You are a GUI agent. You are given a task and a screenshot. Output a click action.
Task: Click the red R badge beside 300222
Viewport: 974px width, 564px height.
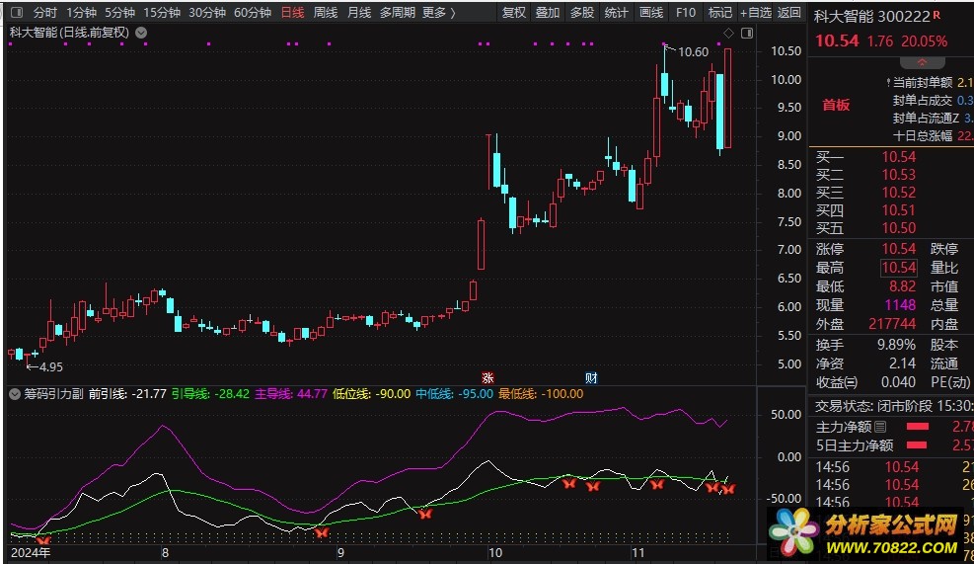(x=937, y=14)
